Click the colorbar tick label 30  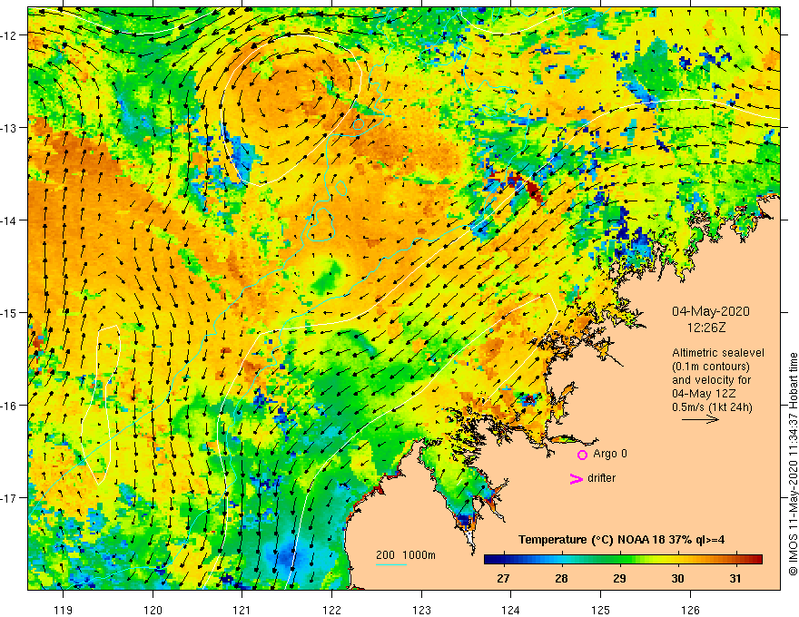tap(677, 578)
